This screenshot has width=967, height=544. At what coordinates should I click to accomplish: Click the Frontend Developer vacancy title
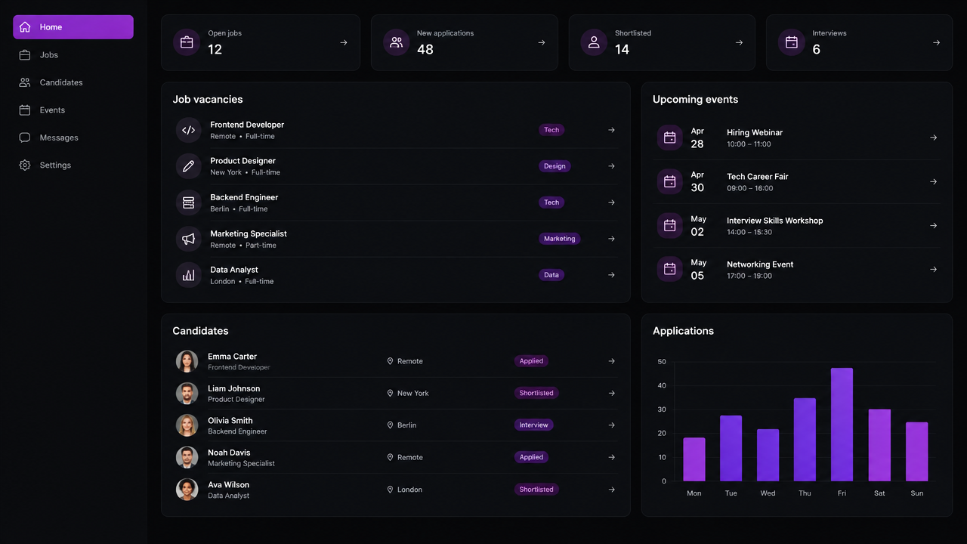tap(247, 125)
